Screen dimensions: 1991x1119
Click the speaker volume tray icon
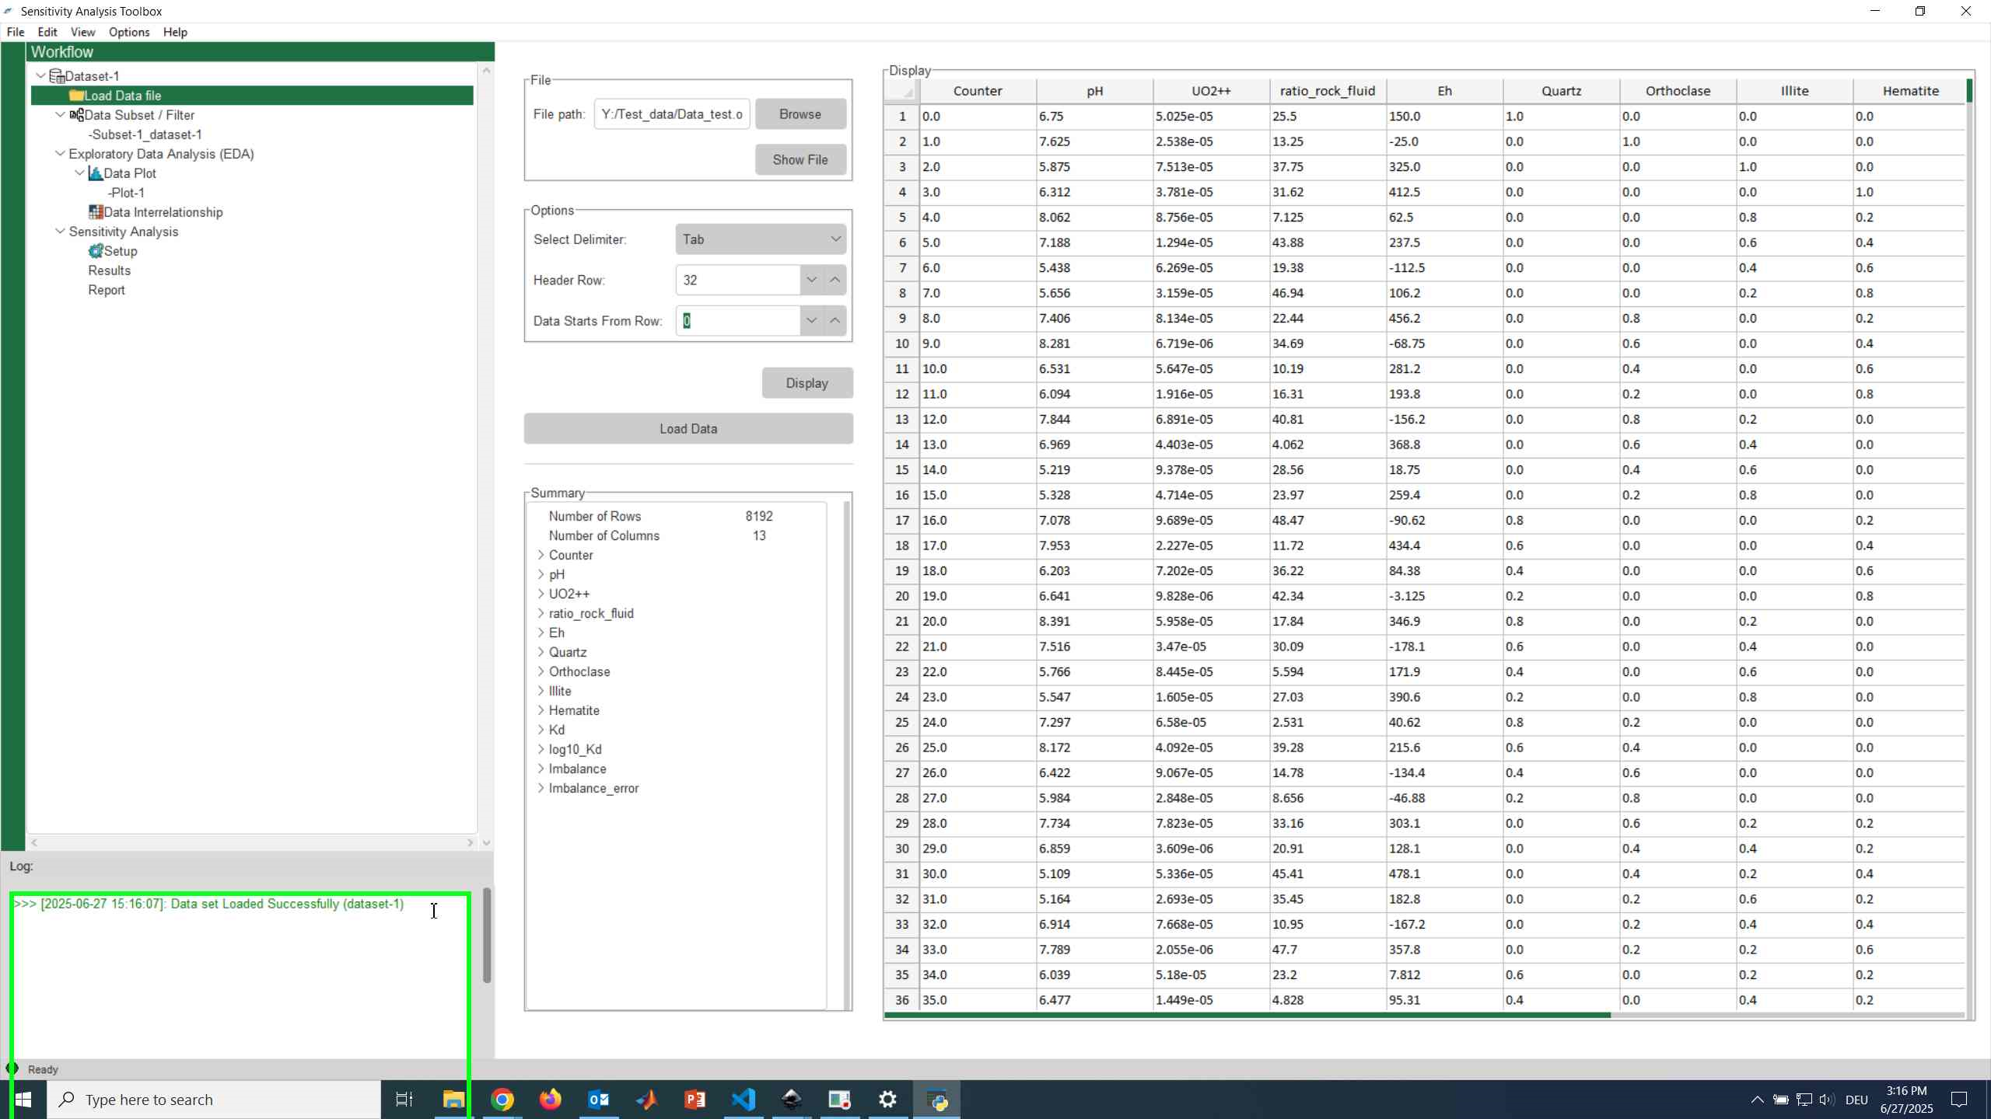pyautogui.click(x=1827, y=1100)
